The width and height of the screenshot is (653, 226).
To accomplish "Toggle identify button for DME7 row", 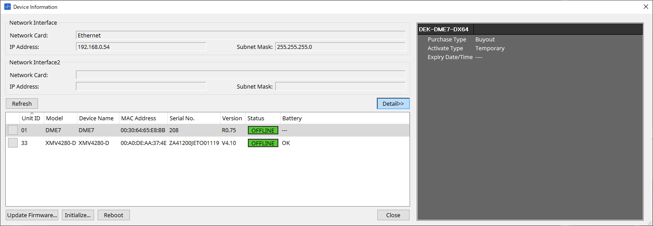I will point(13,130).
